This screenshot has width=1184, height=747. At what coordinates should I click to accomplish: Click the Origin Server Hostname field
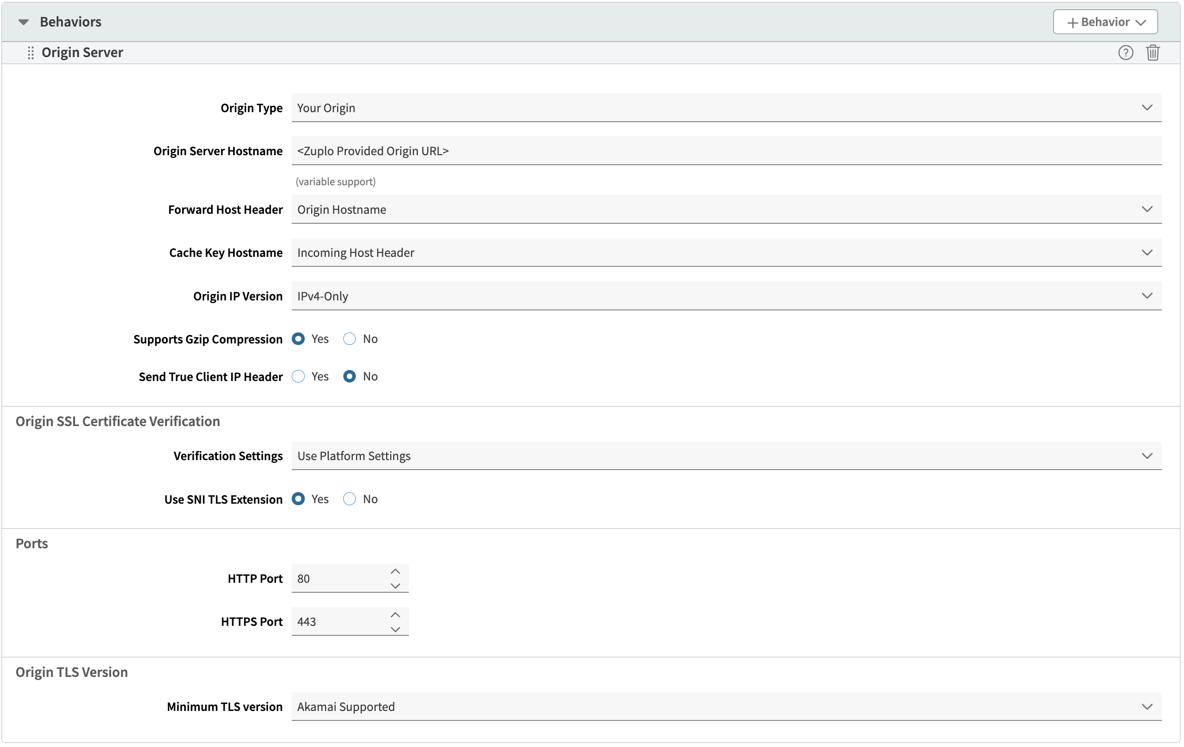click(x=726, y=151)
